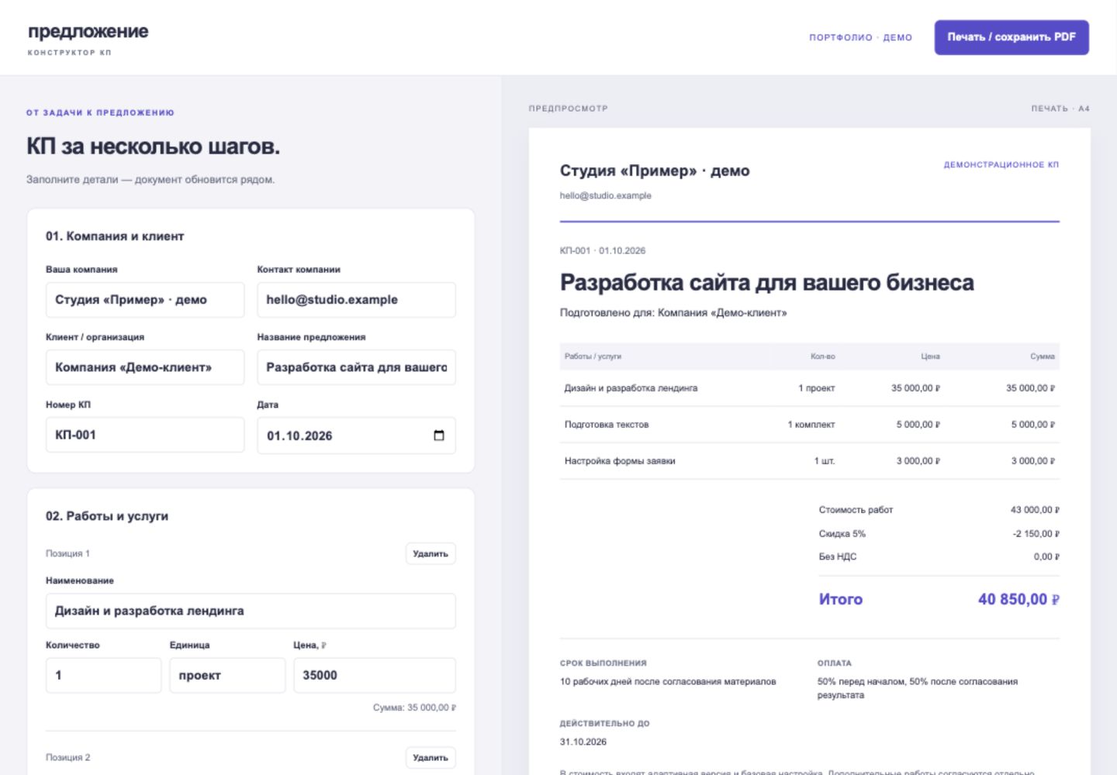Edit the Единица field containing проект
This screenshot has width=1117, height=775.
(227, 675)
